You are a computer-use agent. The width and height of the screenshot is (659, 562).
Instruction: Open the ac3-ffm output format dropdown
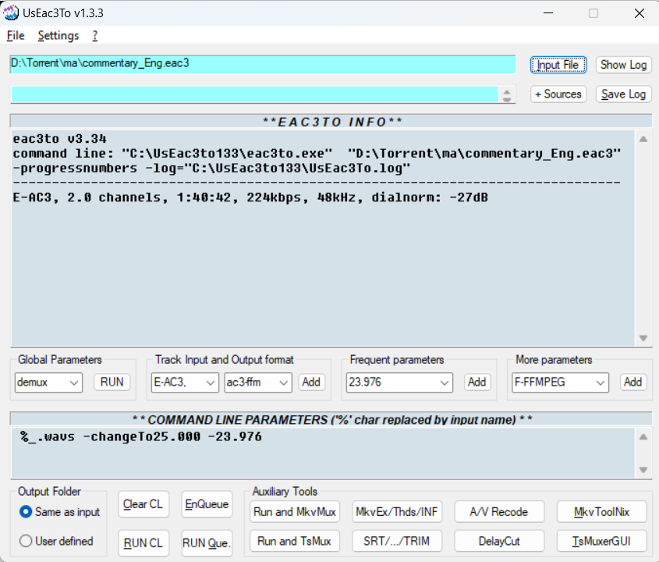pos(258,382)
